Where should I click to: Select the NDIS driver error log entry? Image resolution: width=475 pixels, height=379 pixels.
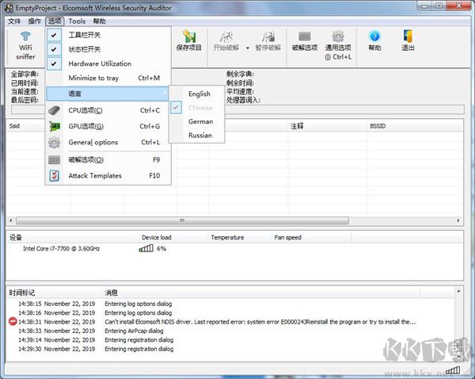230,322
